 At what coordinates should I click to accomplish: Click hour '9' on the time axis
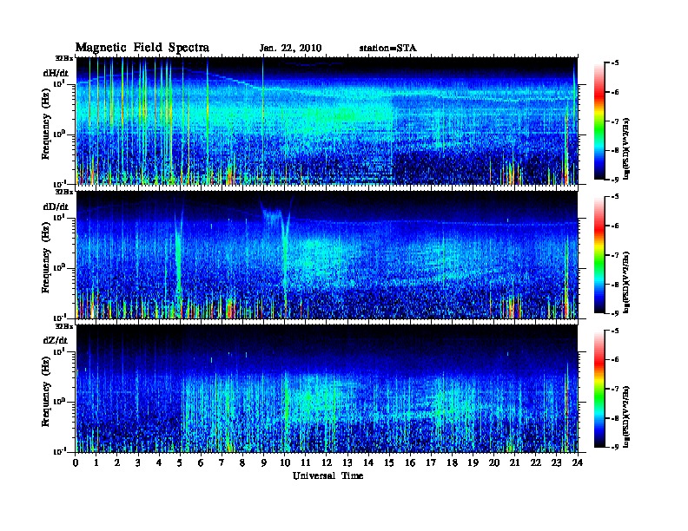pyautogui.click(x=264, y=462)
